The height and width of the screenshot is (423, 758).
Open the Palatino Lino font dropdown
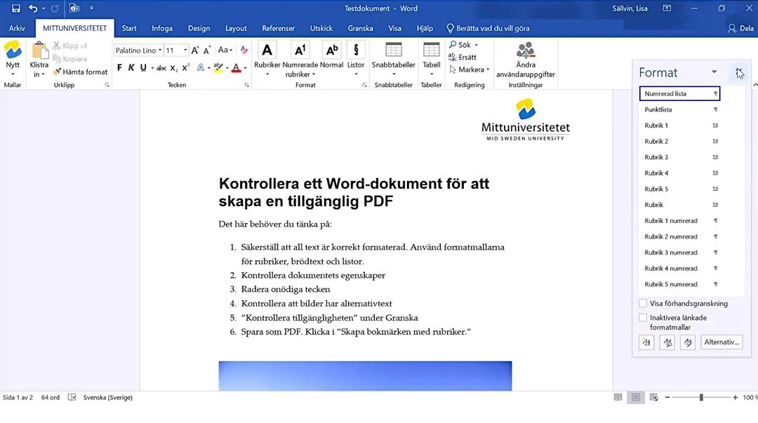coord(160,50)
